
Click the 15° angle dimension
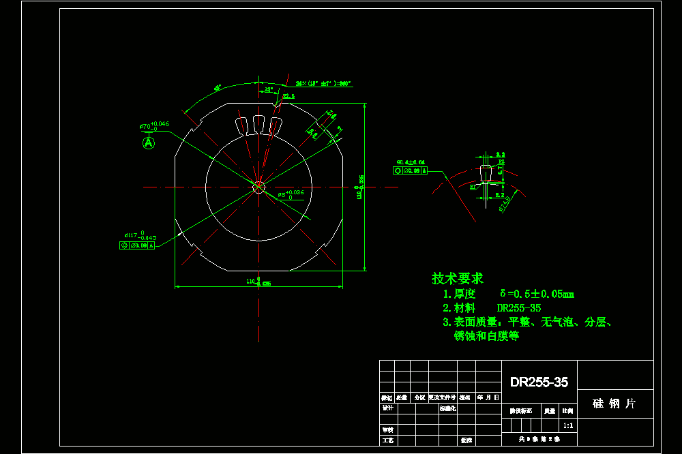coord(269,89)
